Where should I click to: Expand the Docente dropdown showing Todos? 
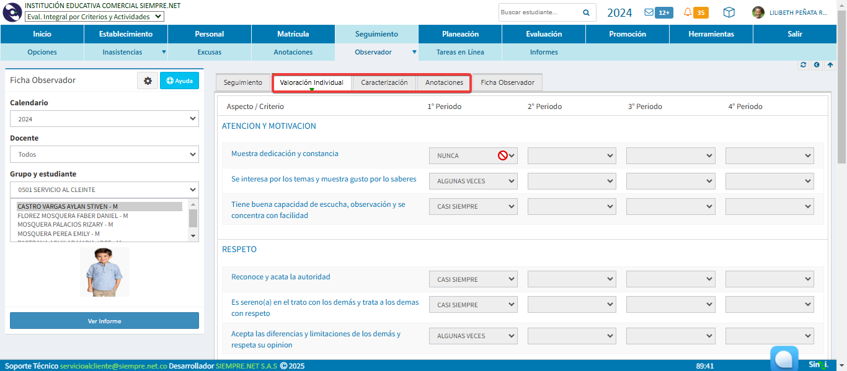tap(104, 154)
